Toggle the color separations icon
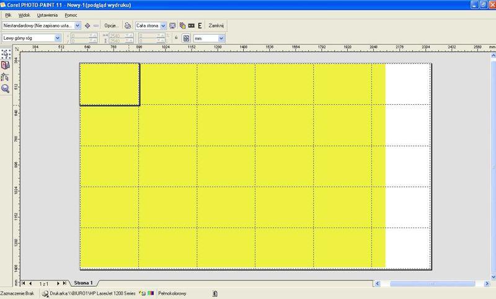Image resolution: width=496 pixels, height=299 pixels. [182, 26]
